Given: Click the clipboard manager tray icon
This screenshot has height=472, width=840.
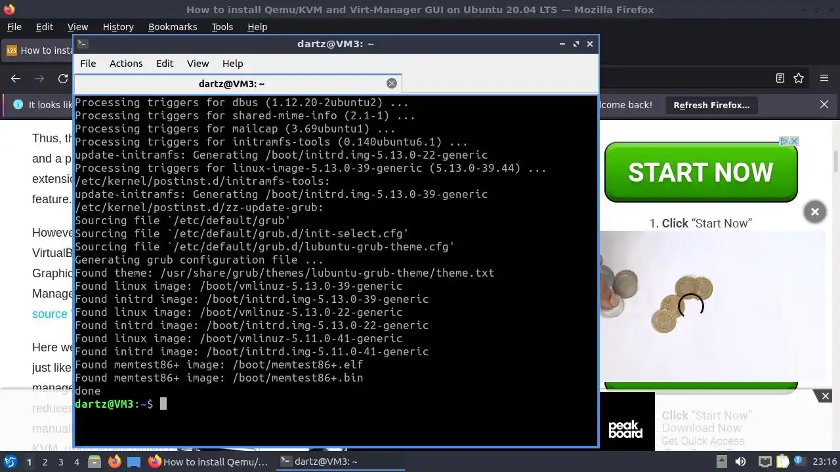Looking at the screenshot, I should click(x=782, y=462).
